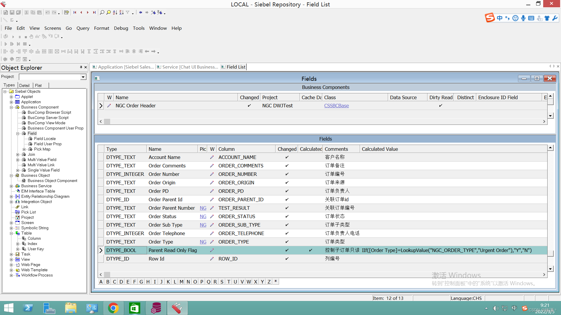Toggle Changed check for Order Status field

(x=287, y=216)
